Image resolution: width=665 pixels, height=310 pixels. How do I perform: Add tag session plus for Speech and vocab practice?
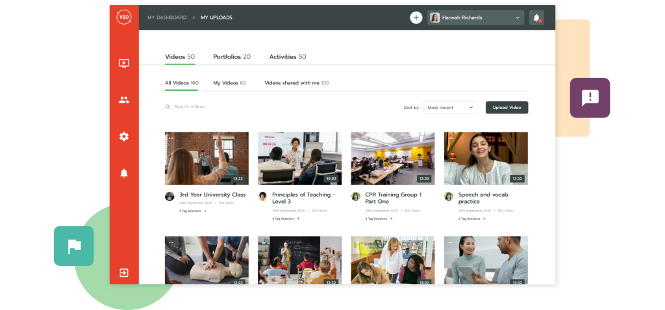pyautogui.click(x=484, y=219)
